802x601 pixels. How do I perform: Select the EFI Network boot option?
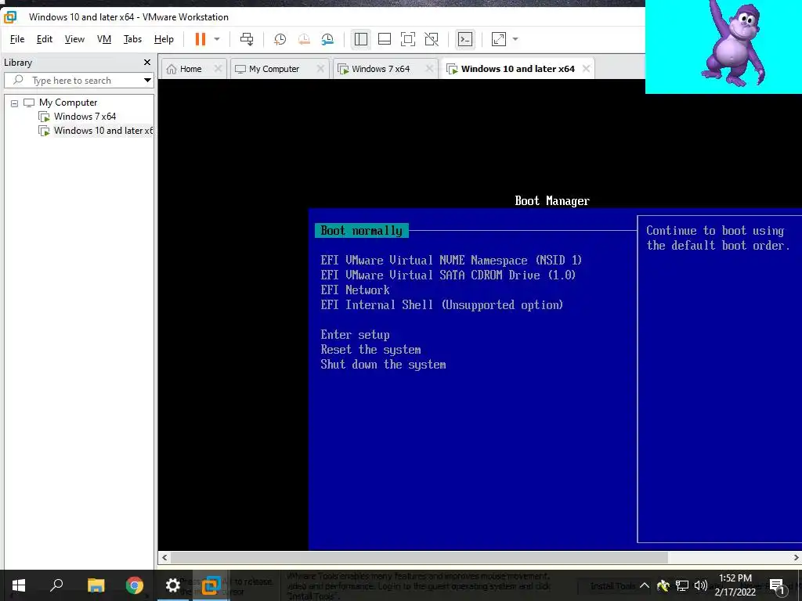click(355, 290)
